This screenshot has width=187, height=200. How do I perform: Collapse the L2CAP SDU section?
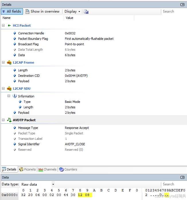3,88
